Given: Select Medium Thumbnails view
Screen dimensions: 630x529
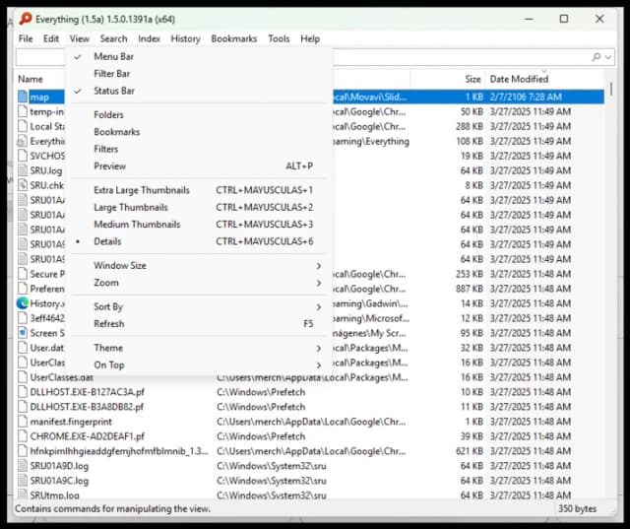Looking at the screenshot, I should (x=198, y=225).
